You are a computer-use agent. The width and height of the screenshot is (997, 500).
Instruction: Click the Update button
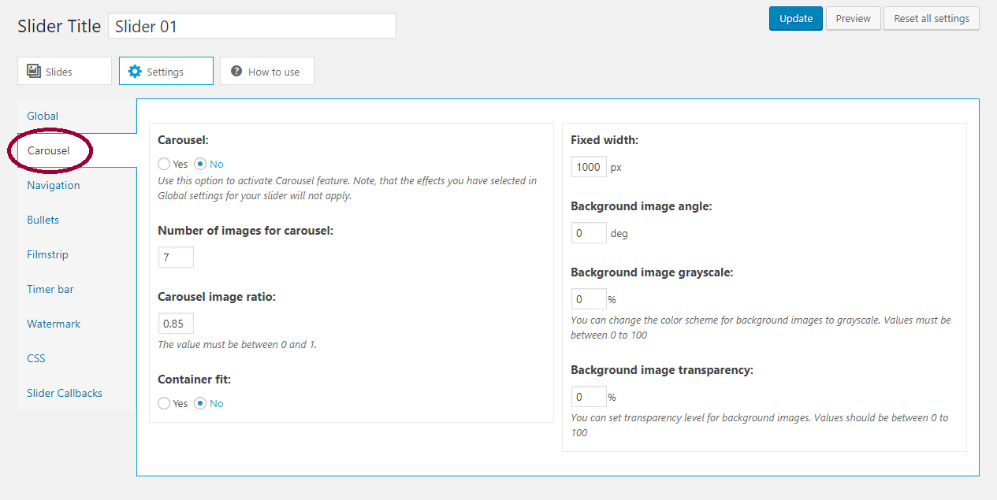tap(796, 18)
